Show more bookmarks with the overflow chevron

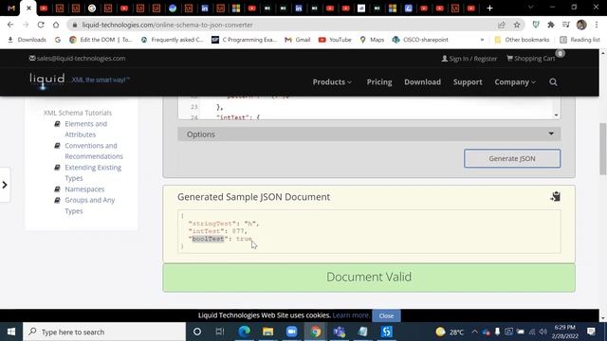[x=482, y=40]
